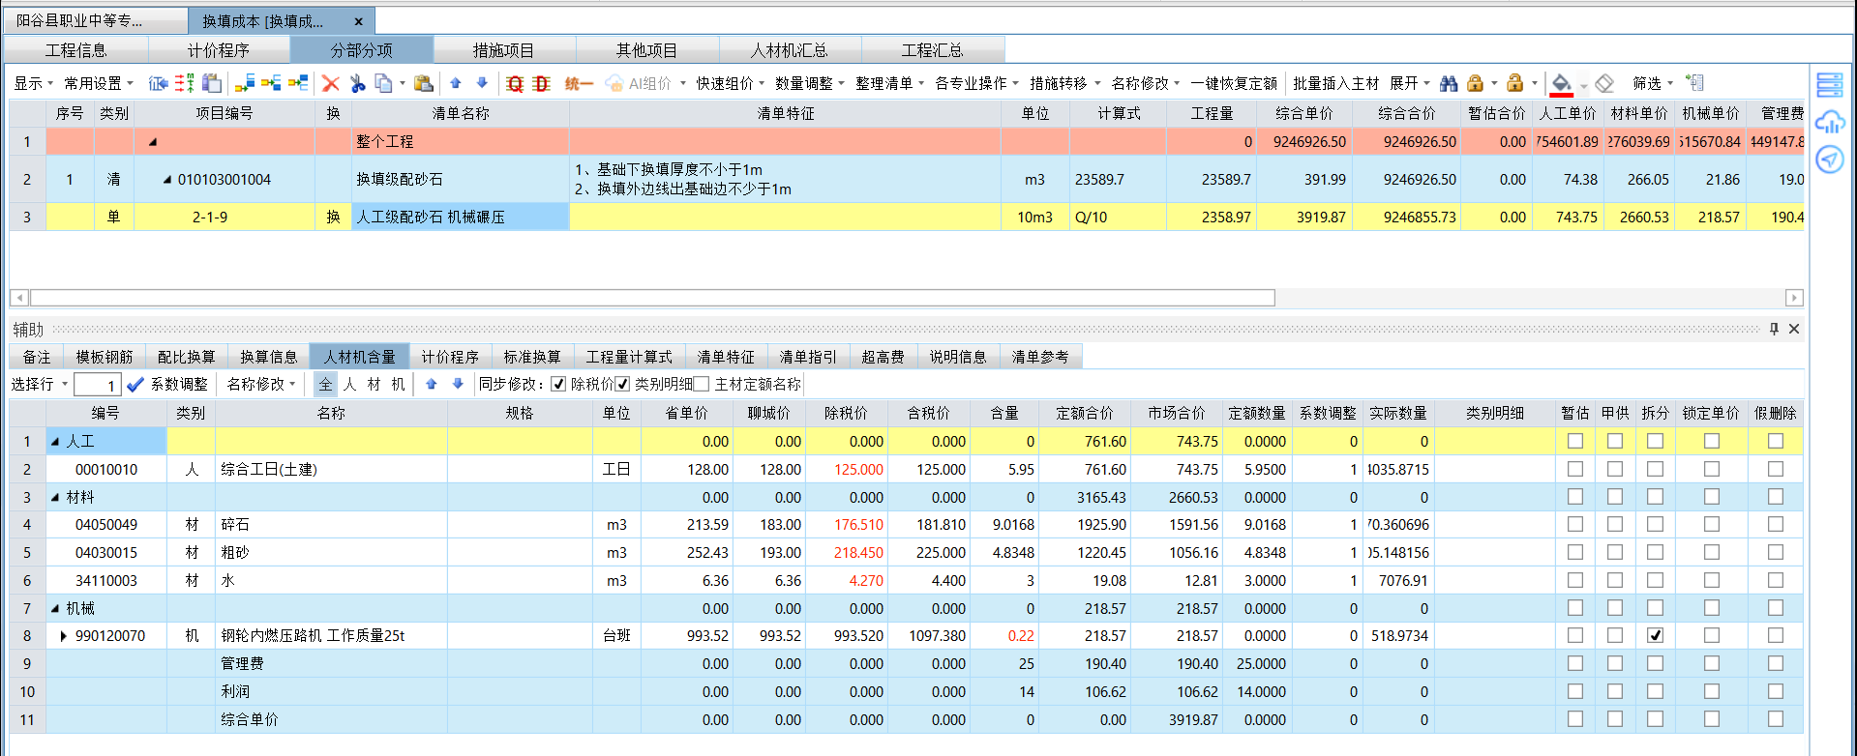Viewport: 1857px width, 756px height.
Task: Toggle 类别明细 sync checkbox
Action: [622, 385]
